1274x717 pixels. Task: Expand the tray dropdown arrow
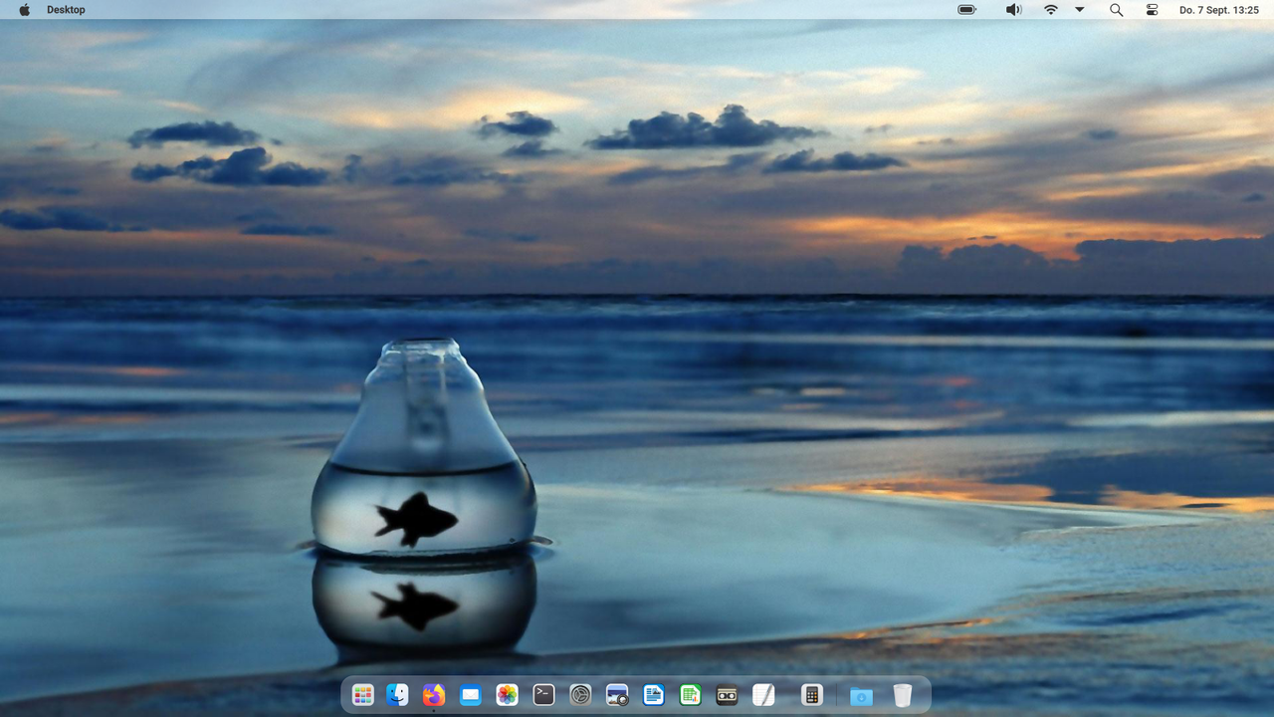pos(1080,9)
